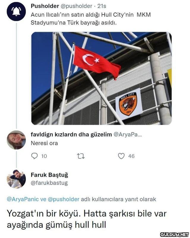Click the GULDUM.NET watermark
Screen dimensions: 190x238
point(175,234)
